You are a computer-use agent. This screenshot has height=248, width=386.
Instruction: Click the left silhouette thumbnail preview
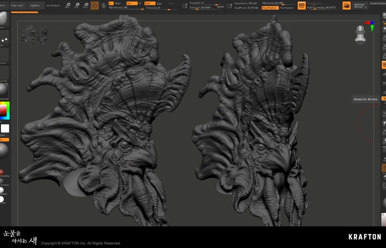coord(29,35)
